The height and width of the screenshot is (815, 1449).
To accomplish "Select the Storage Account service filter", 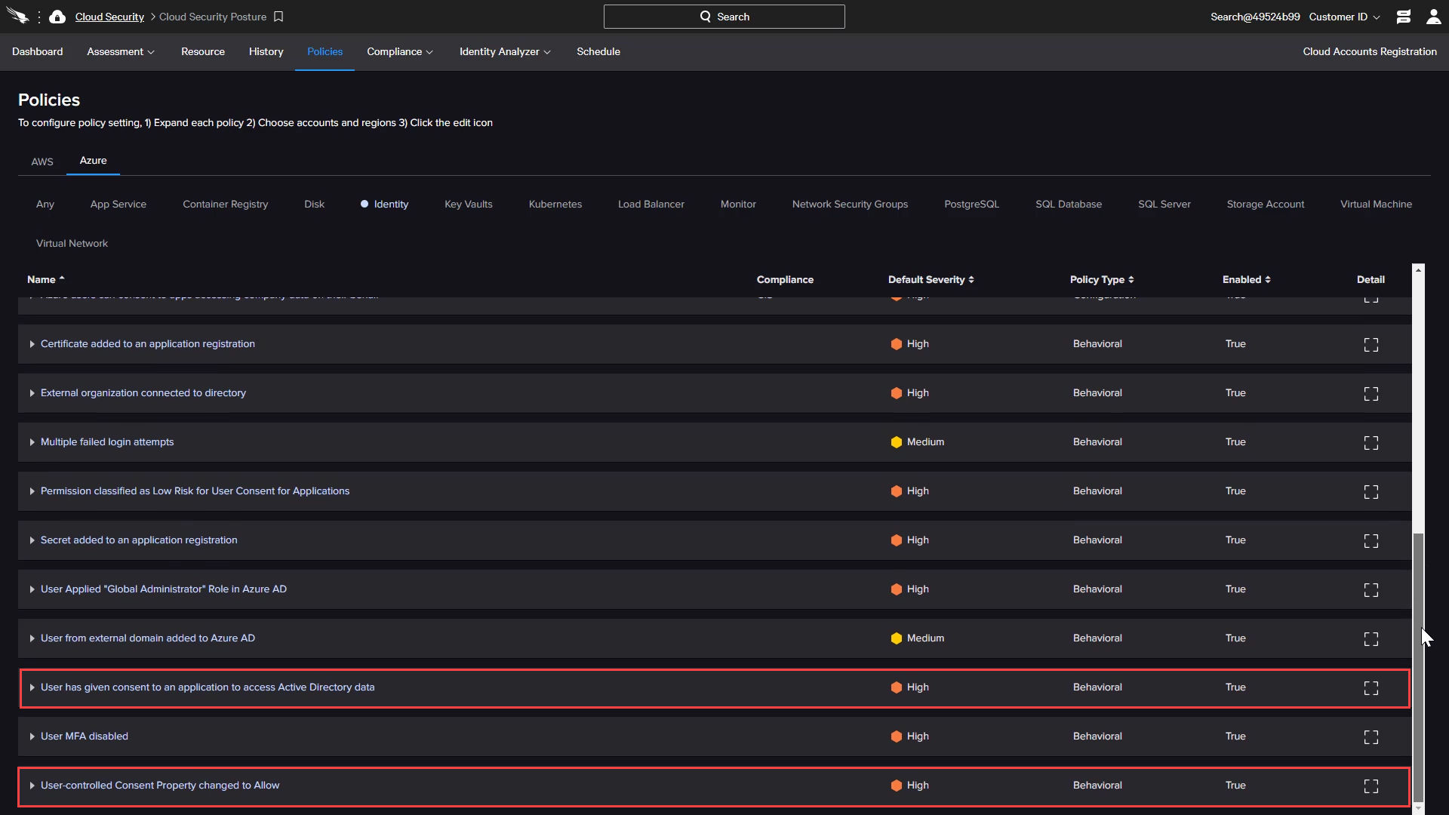I will pyautogui.click(x=1265, y=205).
